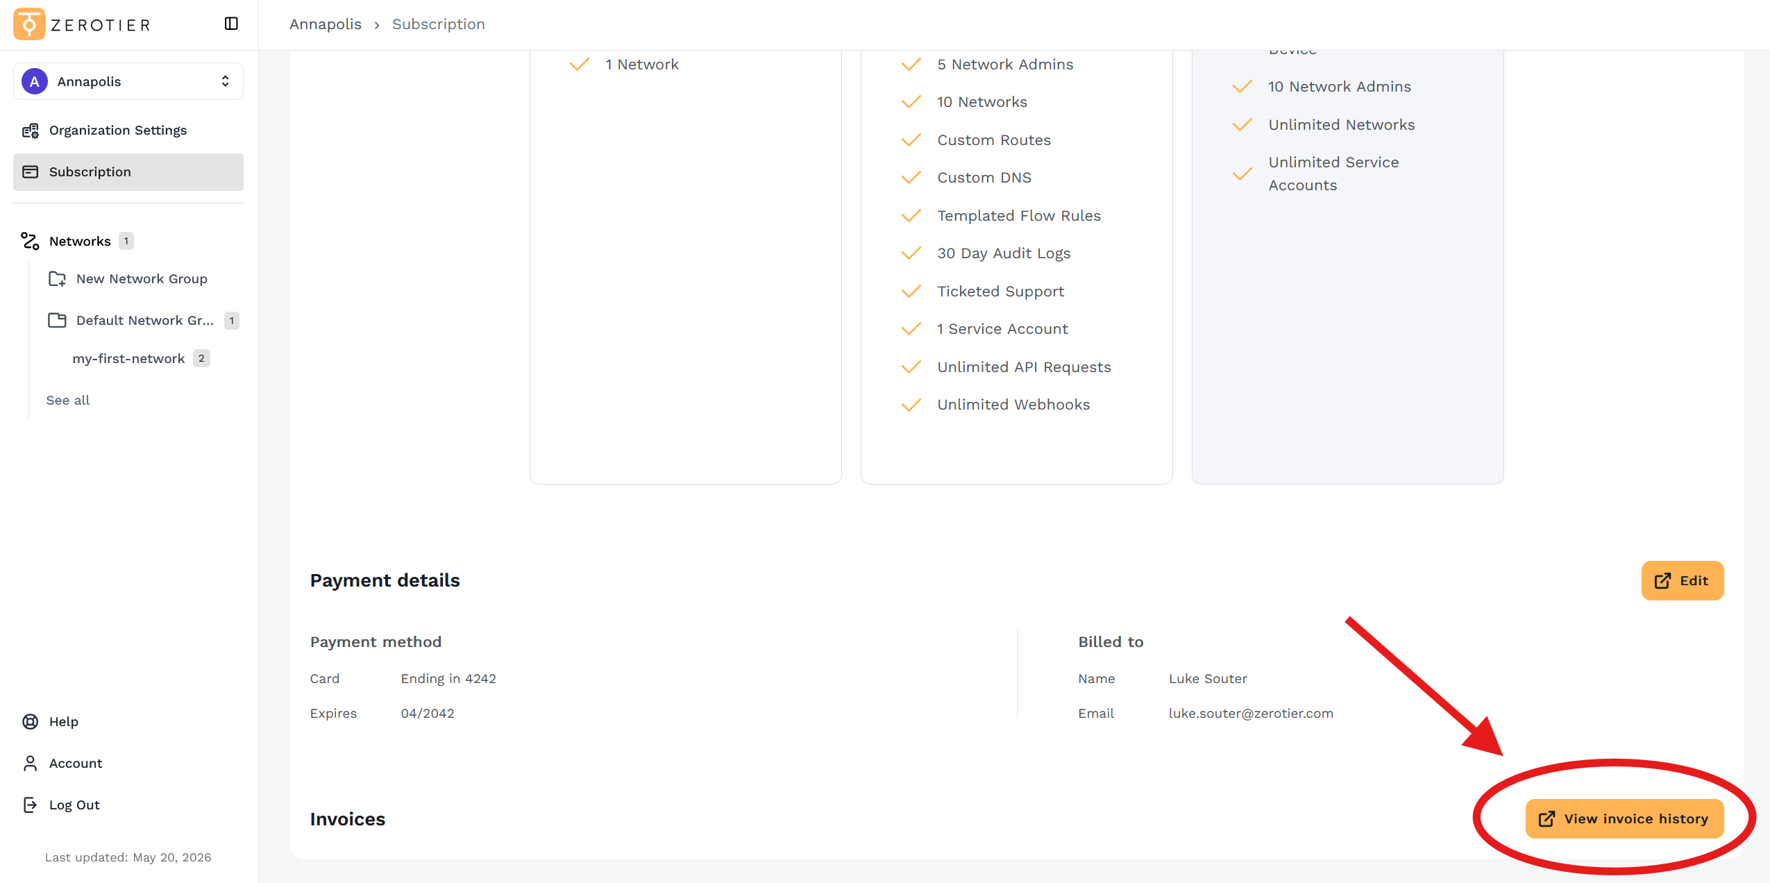Click Edit payment details button

pyautogui.click(x=1683, y=581)
